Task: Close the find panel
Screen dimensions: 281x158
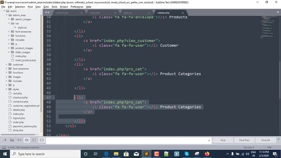Action: pos(278,139)
